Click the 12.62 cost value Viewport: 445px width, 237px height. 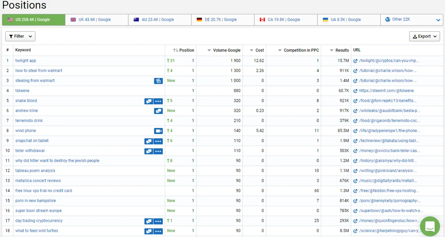pos(259,61)
